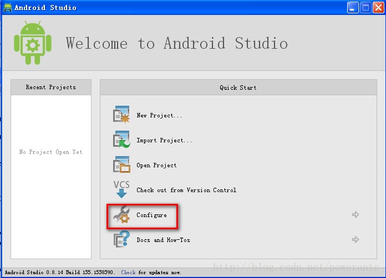
Task: Click the Welcome to Android Studio heading
Action: pyautogui.click(x=177, y=43)
